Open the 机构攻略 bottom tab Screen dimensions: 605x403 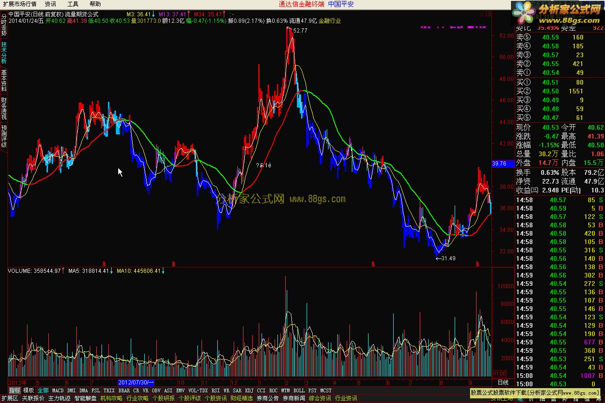pyautogui.click(x=111, y=398)
